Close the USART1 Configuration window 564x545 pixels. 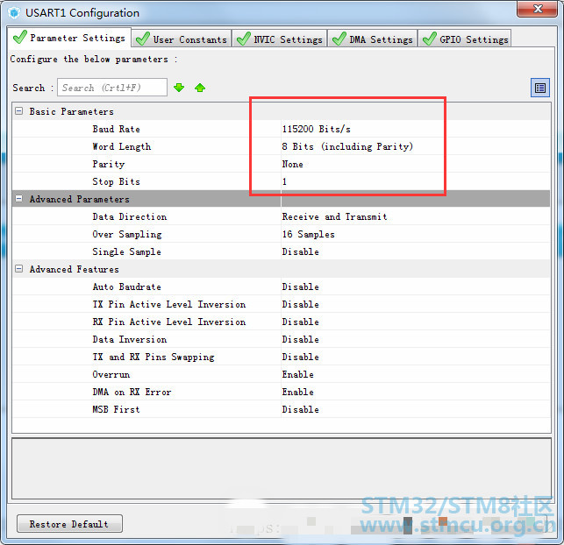[x=537, y=9]
